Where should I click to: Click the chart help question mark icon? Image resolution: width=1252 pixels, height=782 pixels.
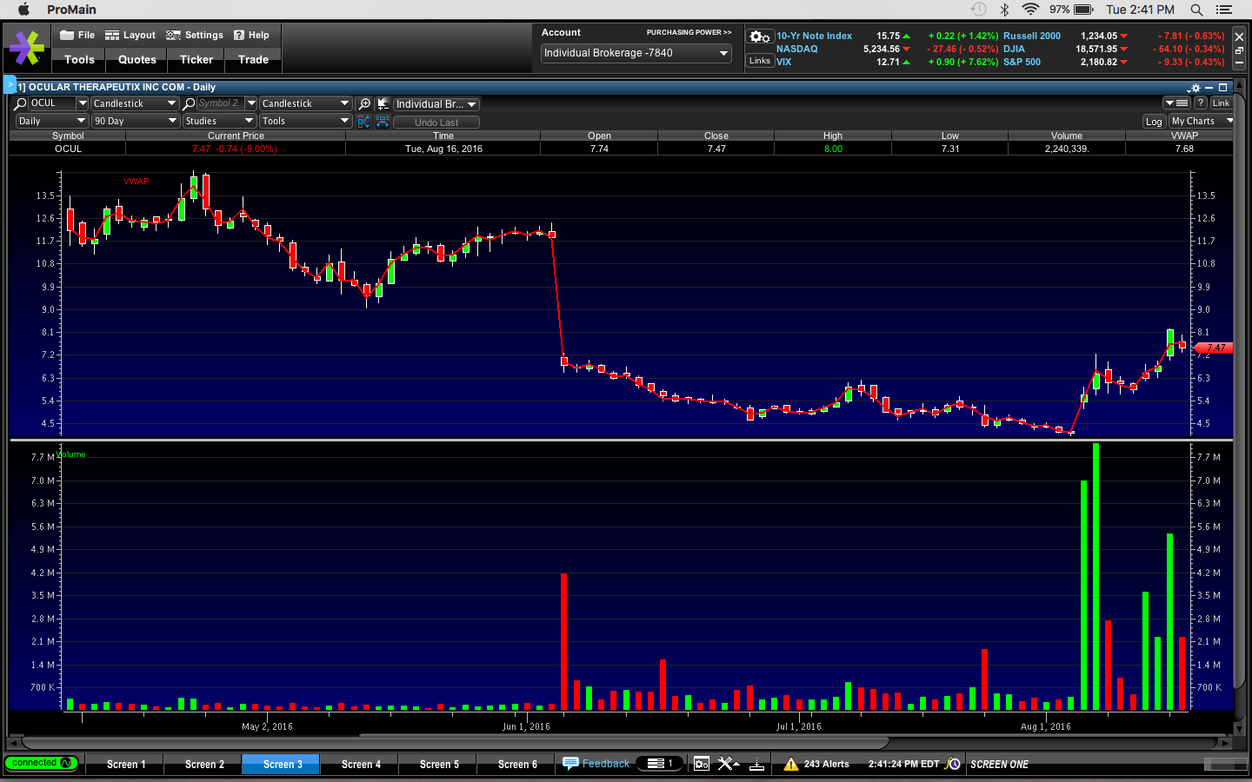pos(1200,103)
